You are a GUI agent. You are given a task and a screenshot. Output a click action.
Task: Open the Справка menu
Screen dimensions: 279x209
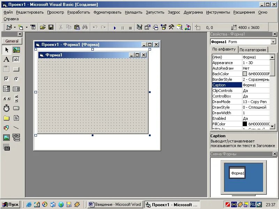11,19
